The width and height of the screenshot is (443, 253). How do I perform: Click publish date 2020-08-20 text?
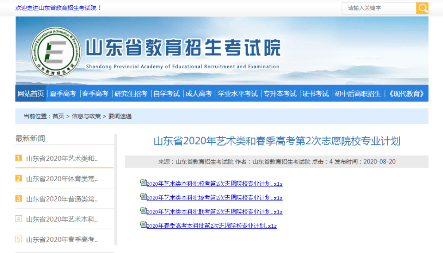pos(380,162)
